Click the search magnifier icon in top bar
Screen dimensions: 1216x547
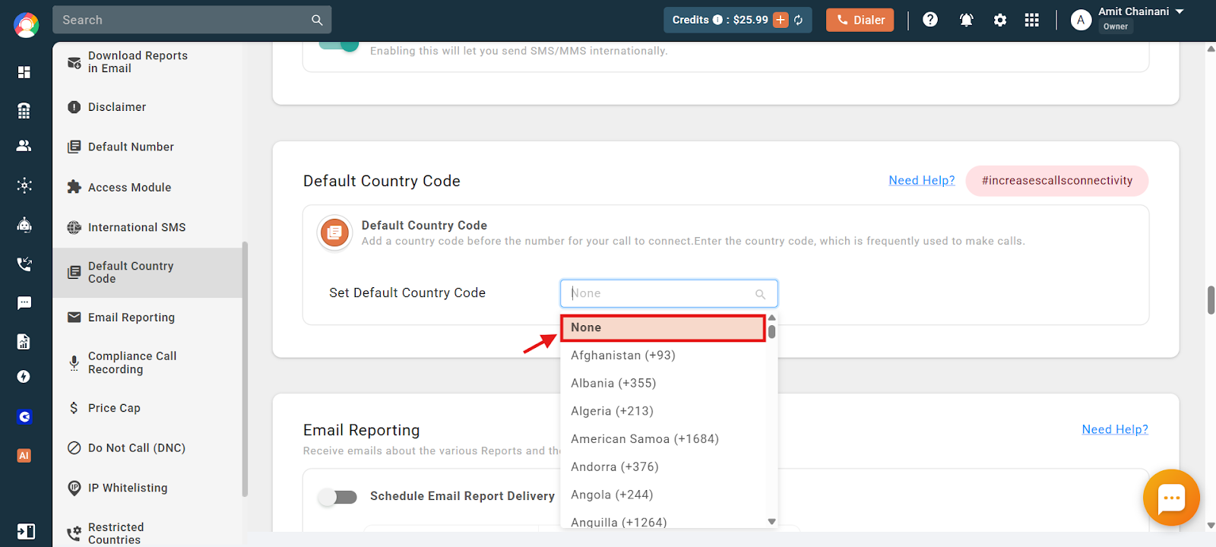click(317, 21)
